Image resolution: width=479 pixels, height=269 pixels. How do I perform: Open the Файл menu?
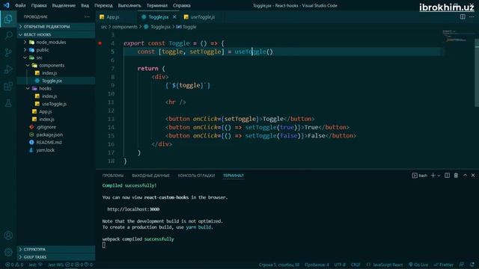pos(20,5)
